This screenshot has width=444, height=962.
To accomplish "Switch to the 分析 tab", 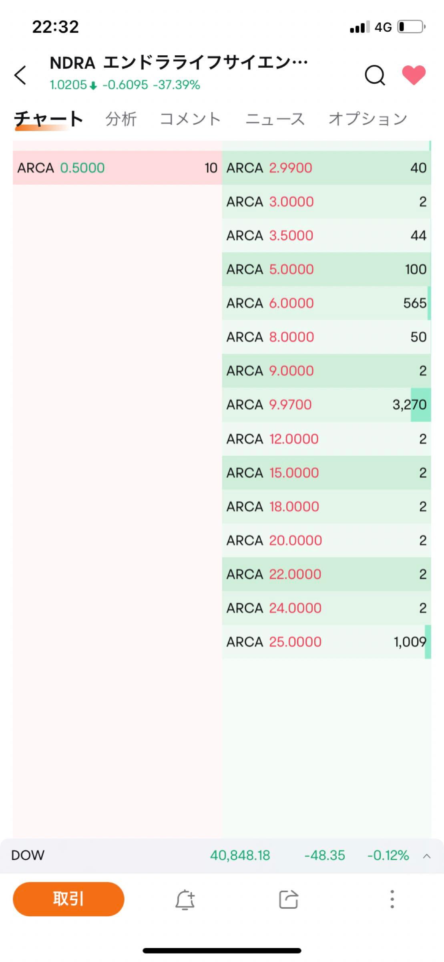I will pyautogui.click(x=121, y=119).
